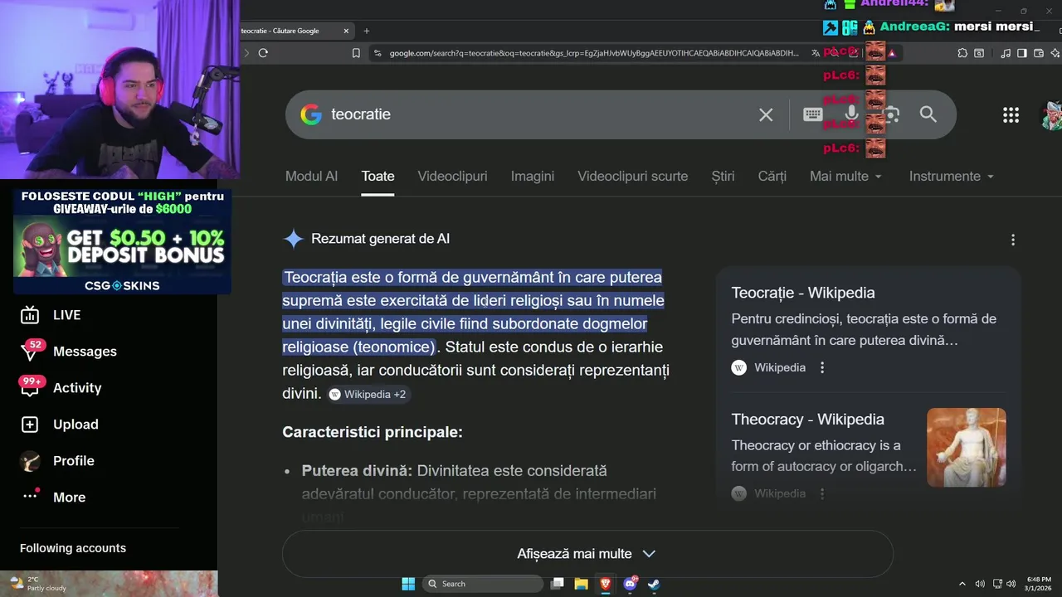Open the browser wallet icon
This screenshot has height=597, width=1062.
1038,53
